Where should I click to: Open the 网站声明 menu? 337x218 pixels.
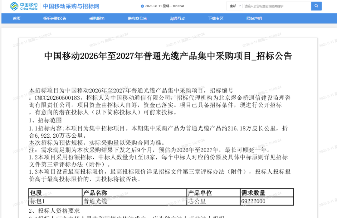click(x=254, y=18)
